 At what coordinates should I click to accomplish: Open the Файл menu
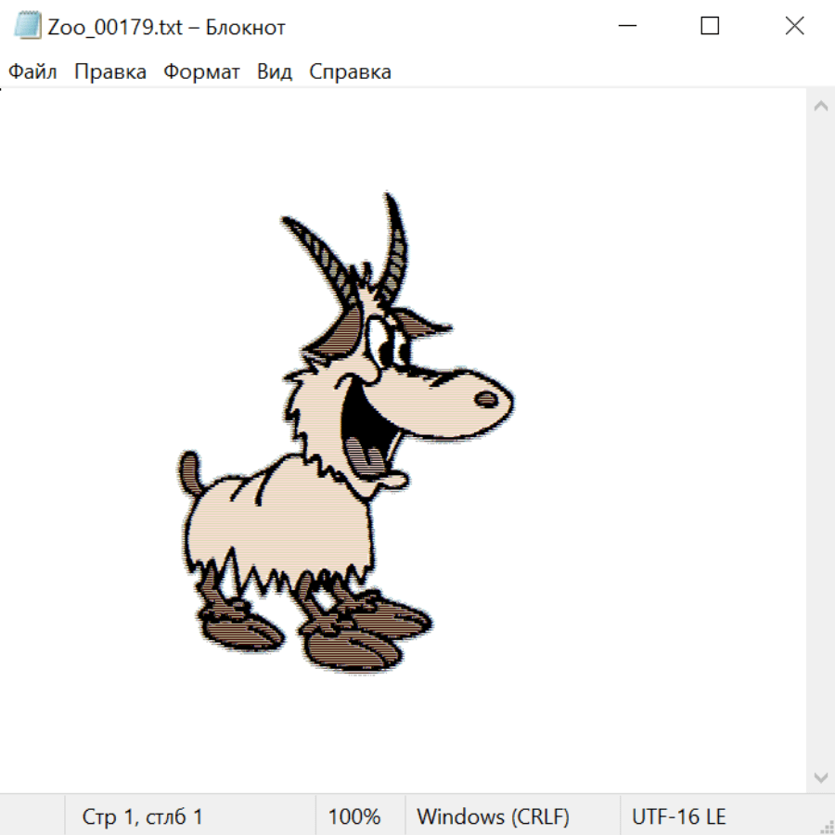[32, 72]
